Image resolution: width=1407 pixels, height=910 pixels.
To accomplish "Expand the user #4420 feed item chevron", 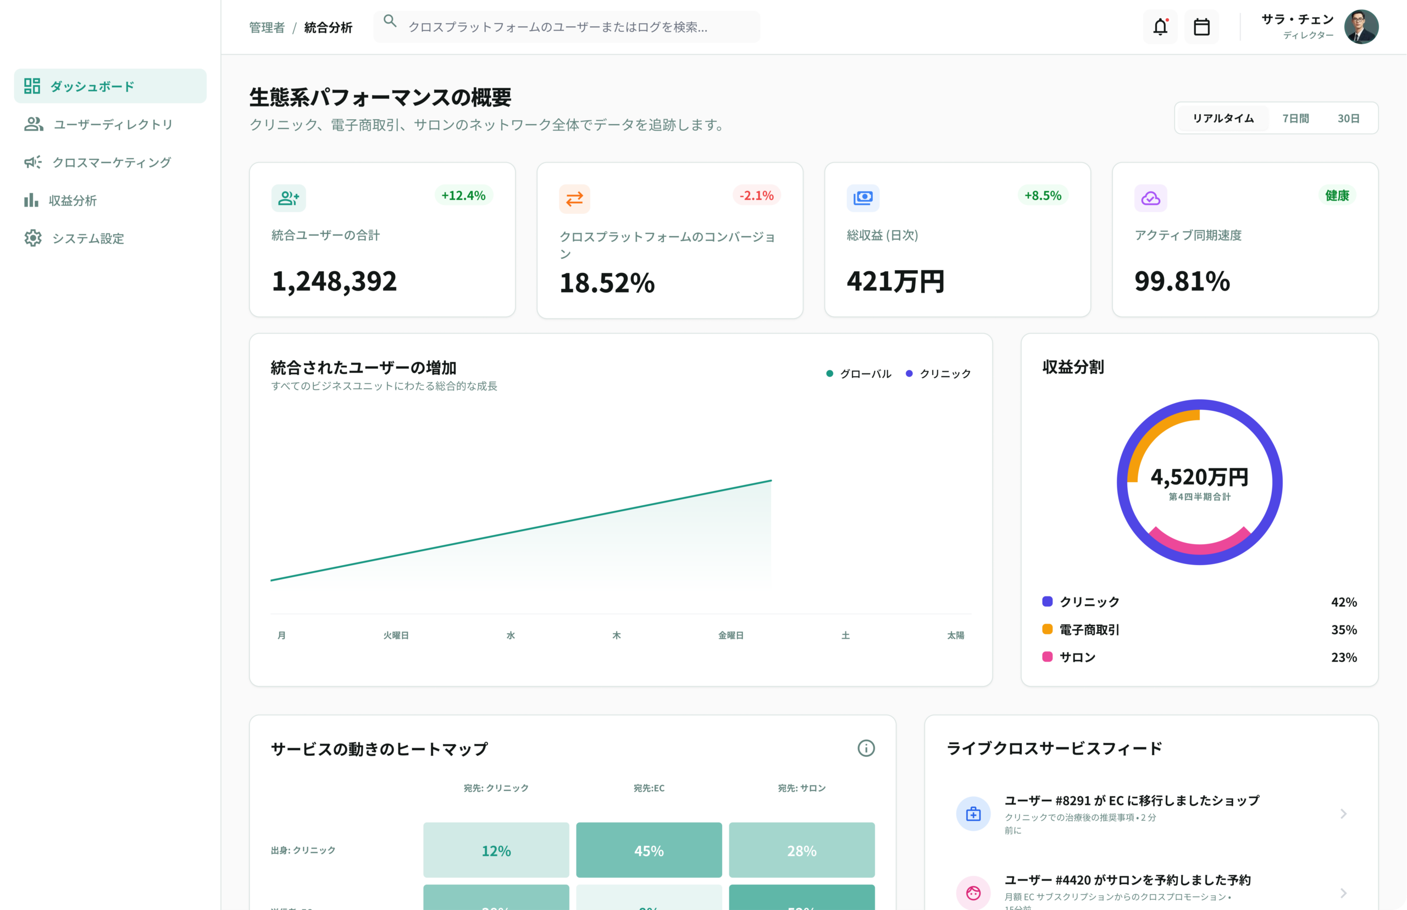I will coord(1343,893).
